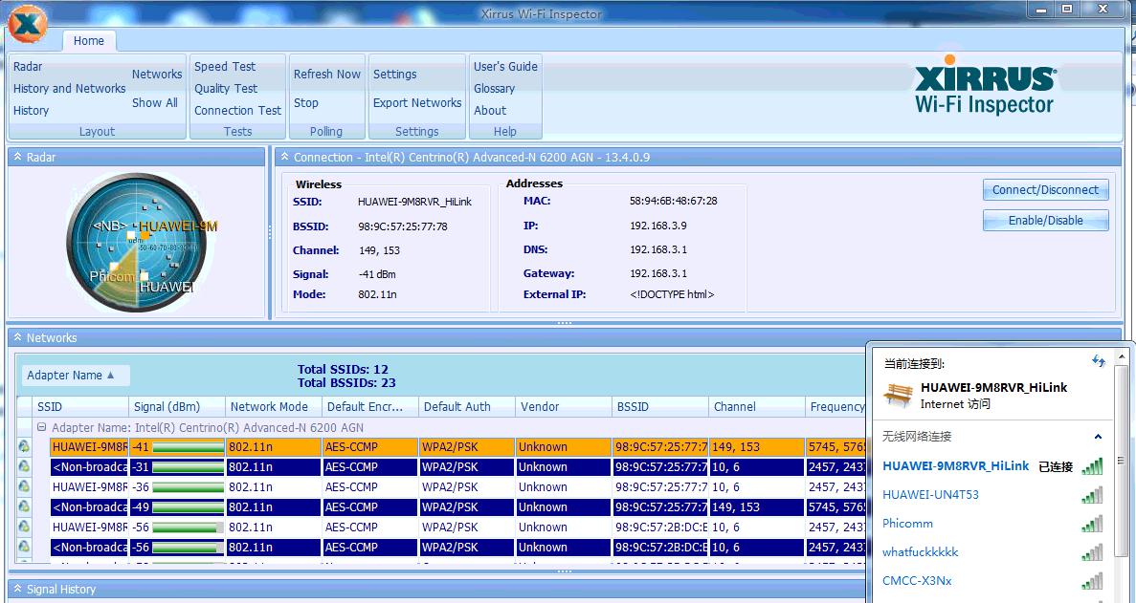The image size is (1136, 603).
Task: Select the History layout in the ribbon
Action: [x=32, y=111]
